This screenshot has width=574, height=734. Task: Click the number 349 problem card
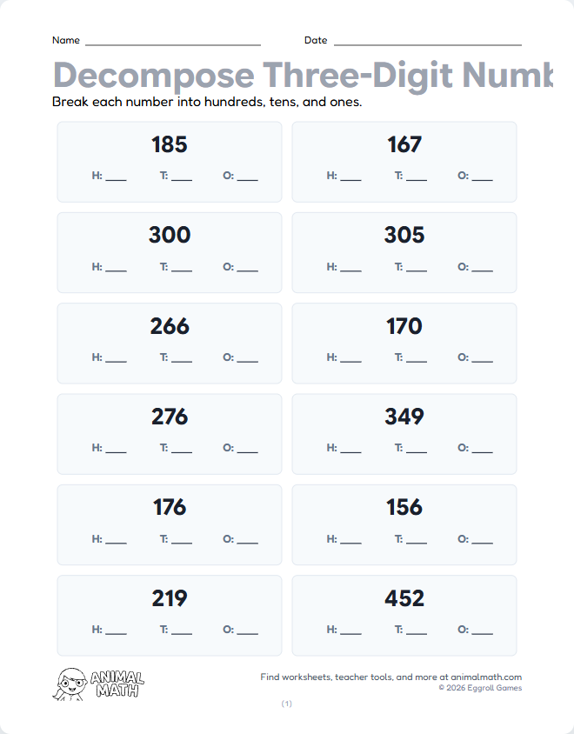[x=404, y=433]
